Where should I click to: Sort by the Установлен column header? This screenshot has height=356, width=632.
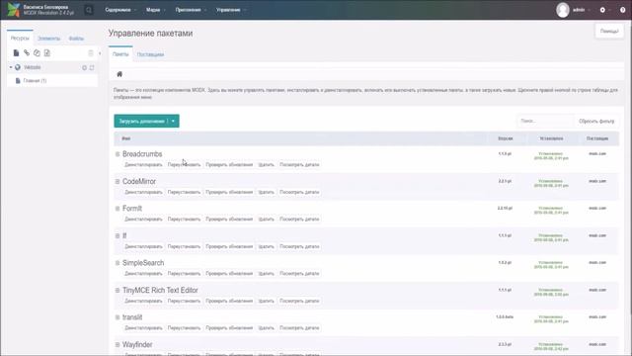551,138
